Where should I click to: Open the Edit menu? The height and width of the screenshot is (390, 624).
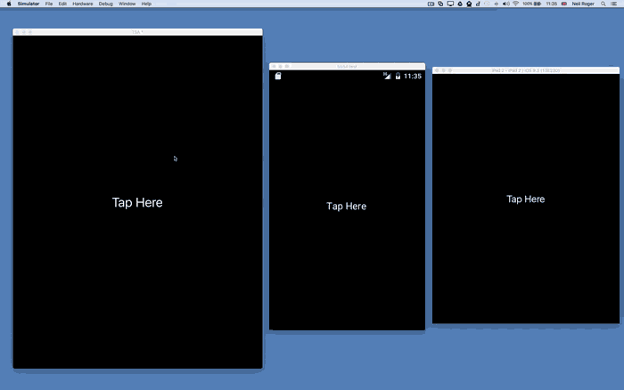tap(62, 4)
